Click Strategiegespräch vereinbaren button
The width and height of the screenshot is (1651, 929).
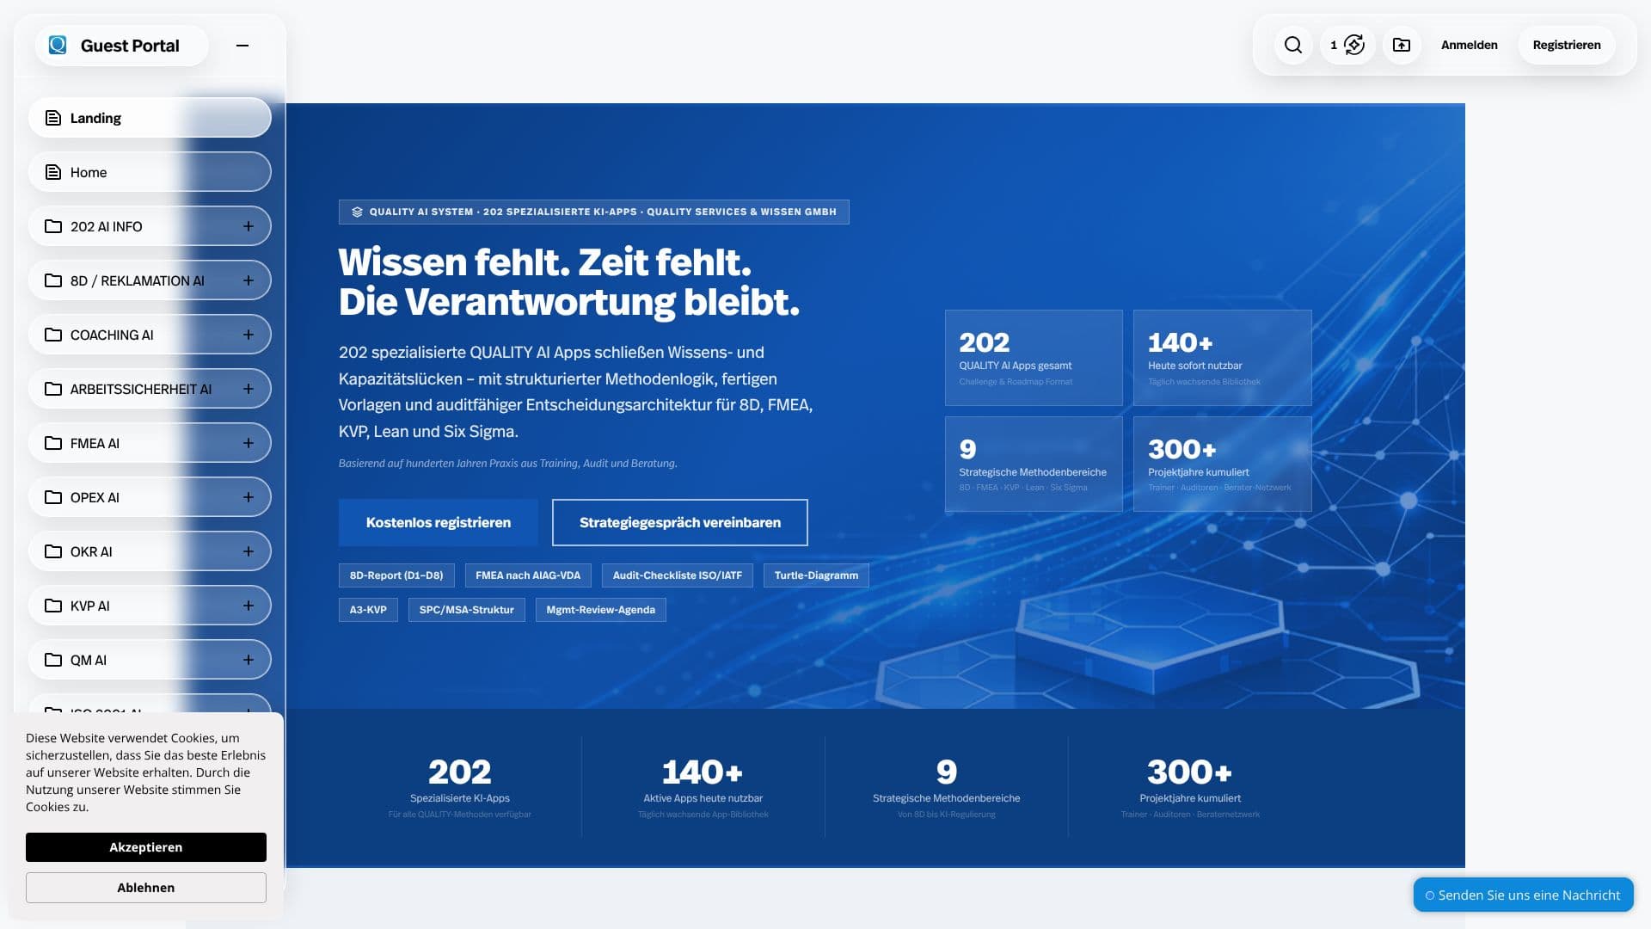tap(679, 522)
